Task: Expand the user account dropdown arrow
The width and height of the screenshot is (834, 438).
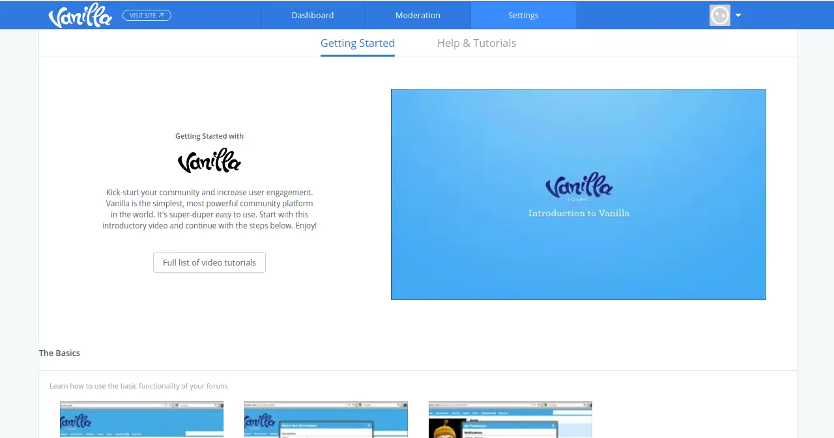Action: tap(738, 15)
